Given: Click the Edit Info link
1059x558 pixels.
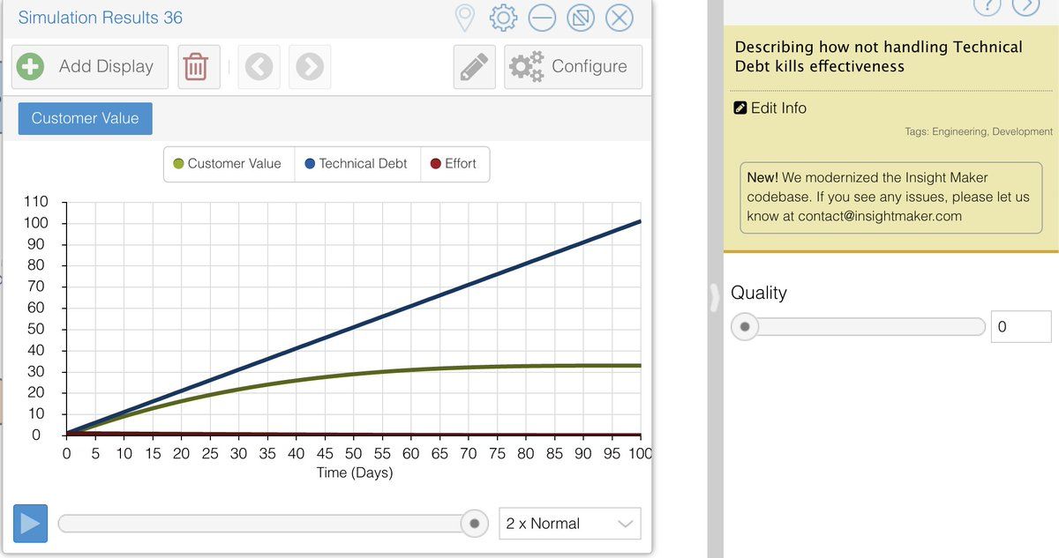Looking at the screenshot, I should coord(770,108).
